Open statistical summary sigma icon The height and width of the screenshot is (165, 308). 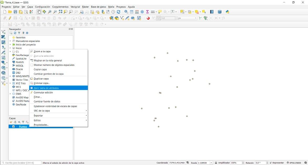click(x=147, y=12)
